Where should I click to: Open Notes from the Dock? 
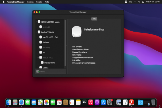click(78, 102)
